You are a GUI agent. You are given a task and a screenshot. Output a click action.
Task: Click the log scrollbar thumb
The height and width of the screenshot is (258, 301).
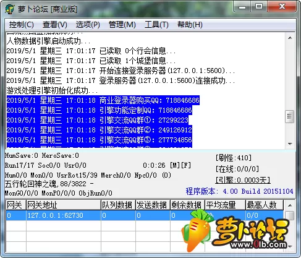[290, 117]
